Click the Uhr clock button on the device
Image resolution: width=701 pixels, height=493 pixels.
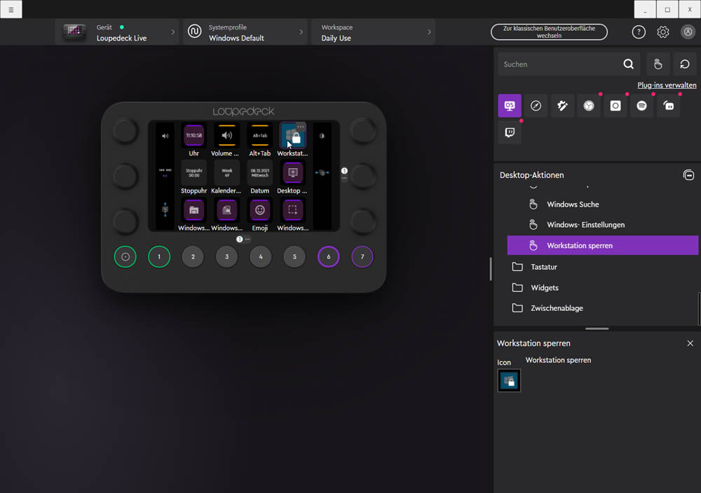tap(193, 135)
